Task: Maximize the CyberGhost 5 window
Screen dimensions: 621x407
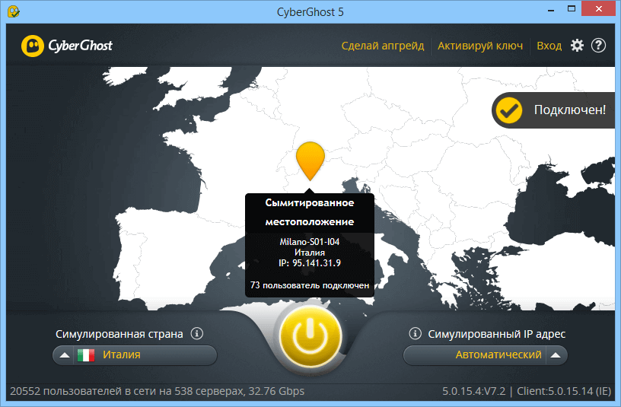Action: point(571,9)
